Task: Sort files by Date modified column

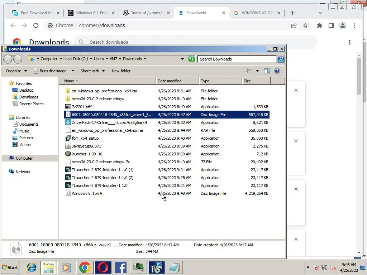Action: click(x=177, y=81)
